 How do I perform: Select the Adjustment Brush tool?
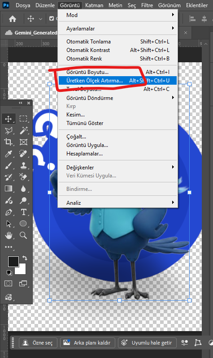(9, 200)
